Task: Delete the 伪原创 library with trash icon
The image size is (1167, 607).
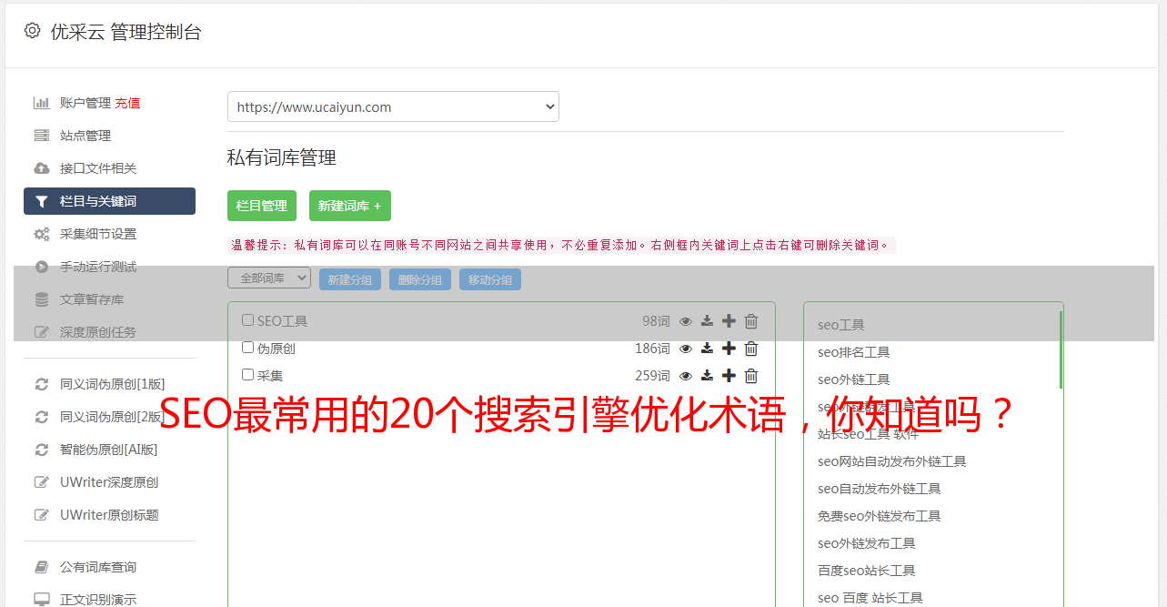Action: coord(751,349)
